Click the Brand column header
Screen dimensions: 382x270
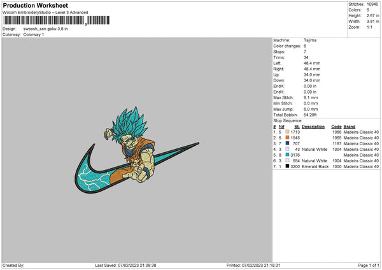tap(350, 127)
